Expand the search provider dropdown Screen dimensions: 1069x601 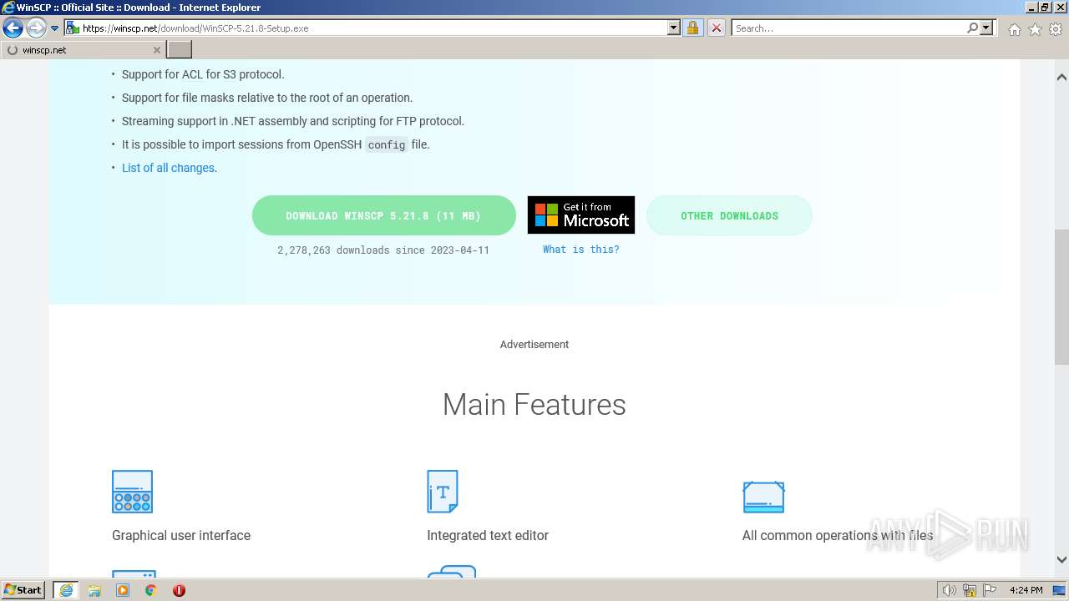[x=986, y=28]
